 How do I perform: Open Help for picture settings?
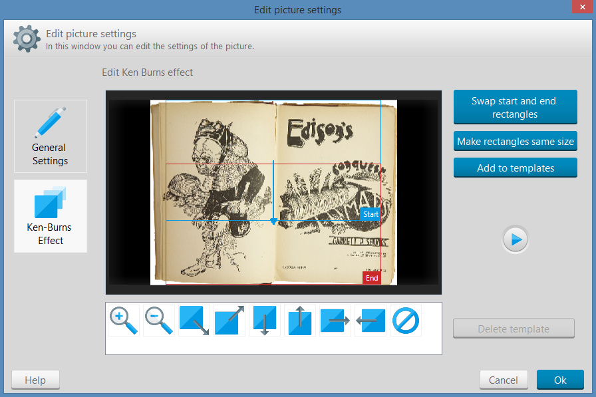coord(35,380)
